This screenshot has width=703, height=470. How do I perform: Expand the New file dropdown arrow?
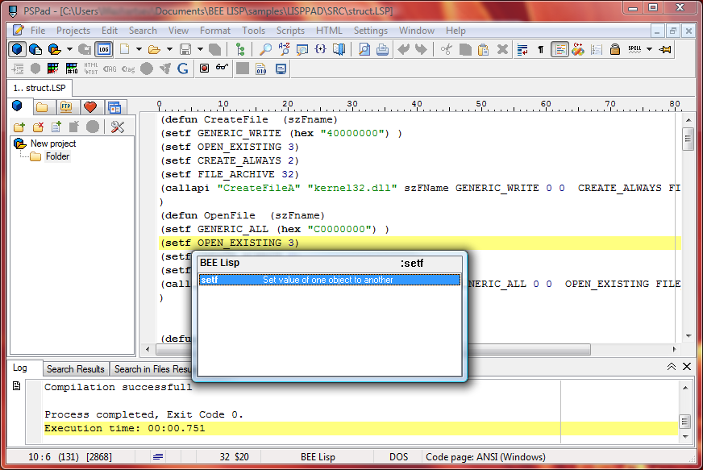pos(139,49)
